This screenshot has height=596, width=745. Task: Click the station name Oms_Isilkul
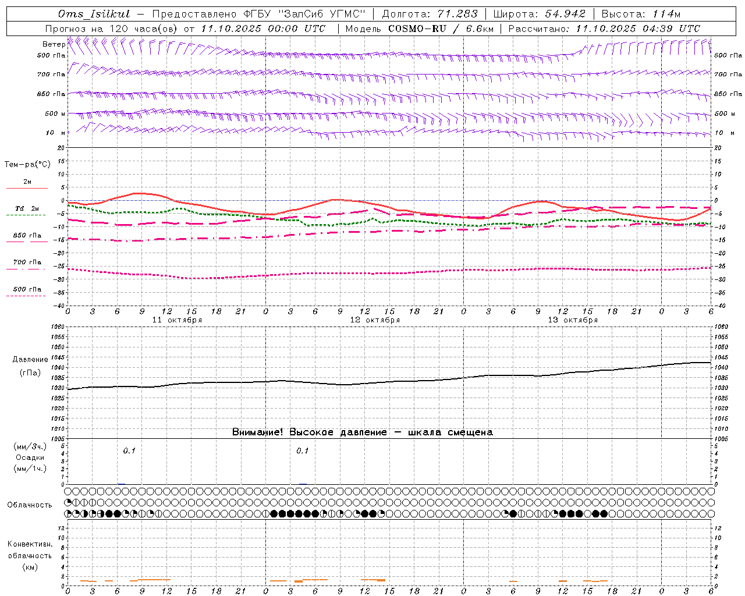(94, 14)
